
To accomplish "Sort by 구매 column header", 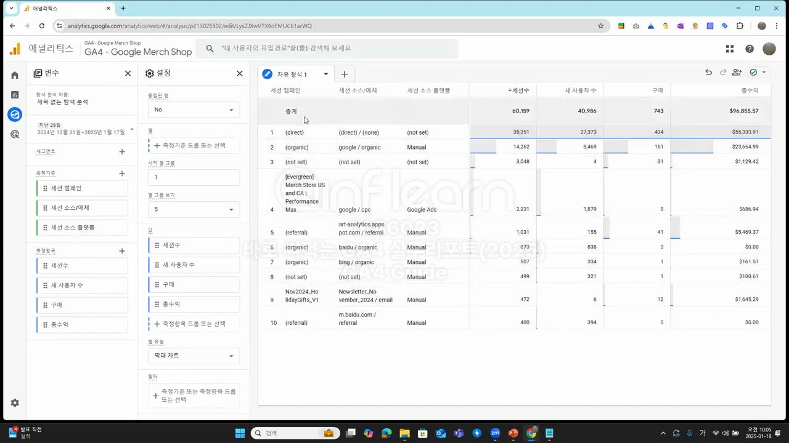I will click(658, 90).
